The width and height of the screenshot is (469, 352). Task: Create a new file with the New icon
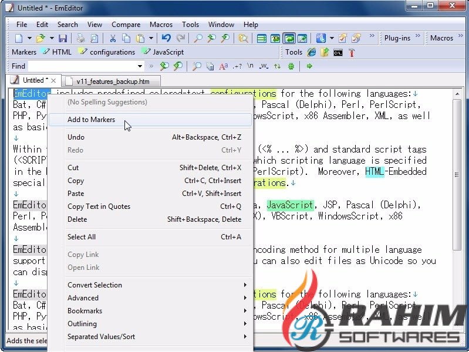pyautogui.click(x=19, y=38)
